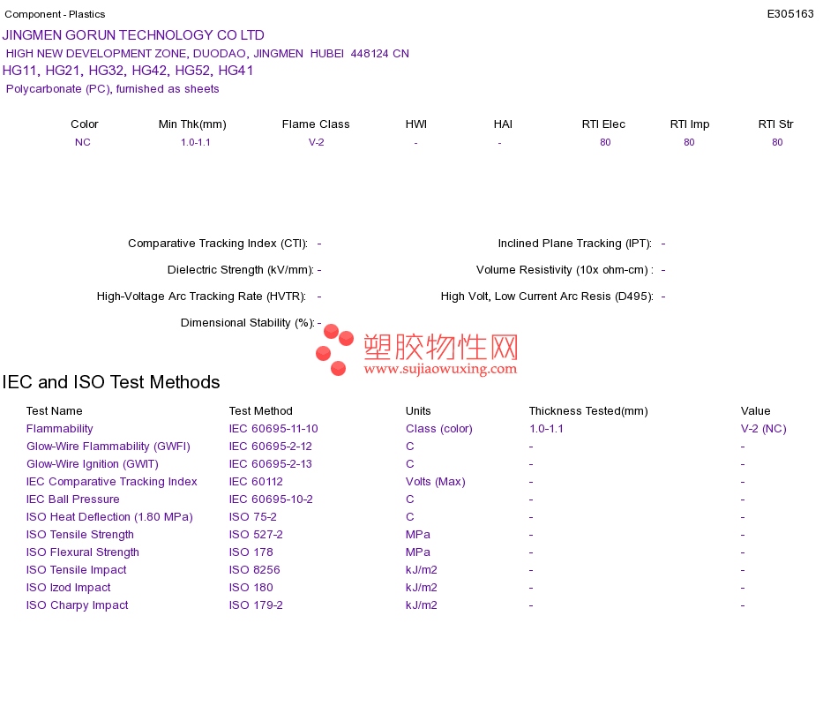Click the 1.0-1.1 Min Thk value
Viewport: 838px width, 706px height.
coord(196,142)
